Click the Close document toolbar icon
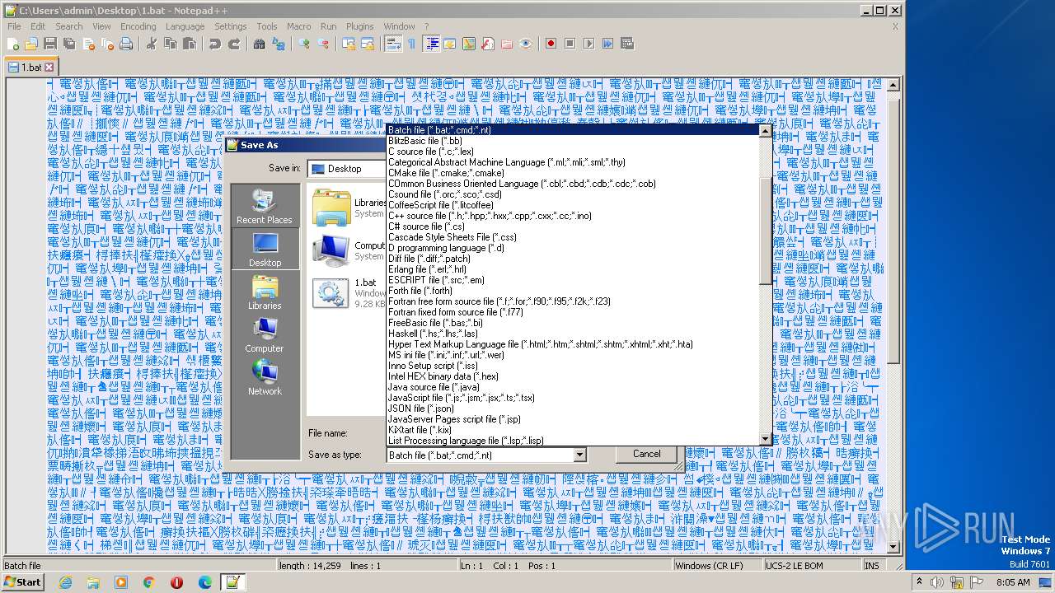Screen dimensions: 1055x593 [88, 44]
